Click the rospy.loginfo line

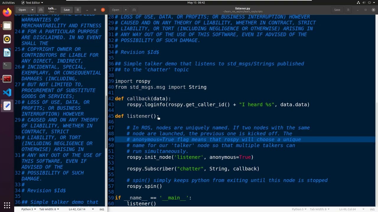click(x=218, y=105)
